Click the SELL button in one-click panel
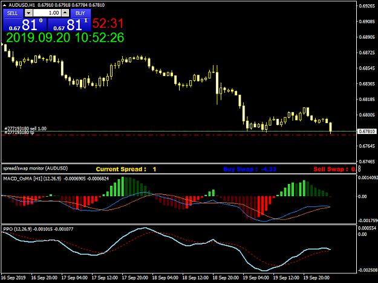The width and height of the screenshot is (378, 283). 13,13
